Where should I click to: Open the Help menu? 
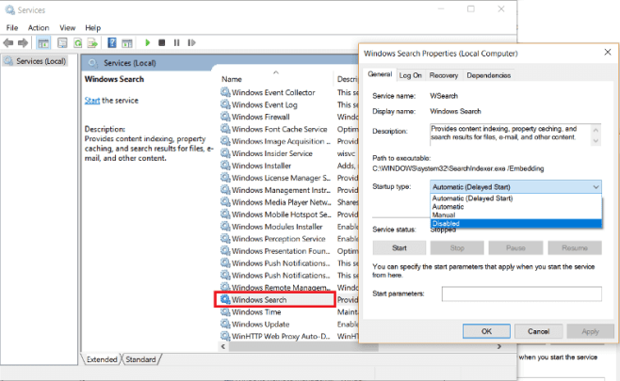tap(93, 27)
